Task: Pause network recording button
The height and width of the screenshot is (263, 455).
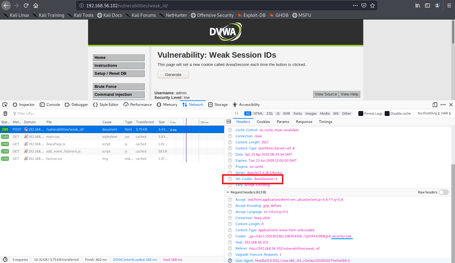Action: pyautogui.click(x=237, y=113)
